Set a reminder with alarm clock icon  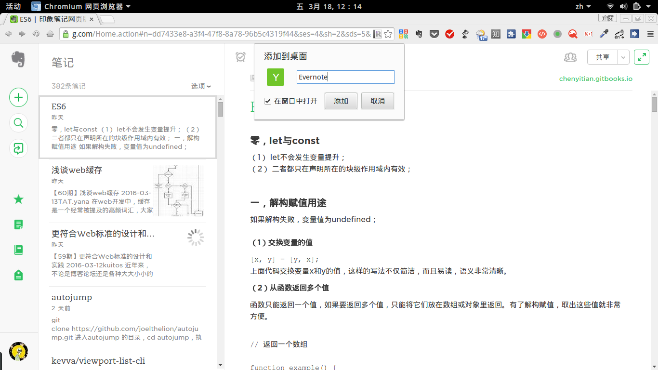click(x=240, y=57)
